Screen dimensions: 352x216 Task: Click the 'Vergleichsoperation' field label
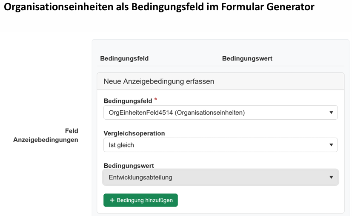134,133
